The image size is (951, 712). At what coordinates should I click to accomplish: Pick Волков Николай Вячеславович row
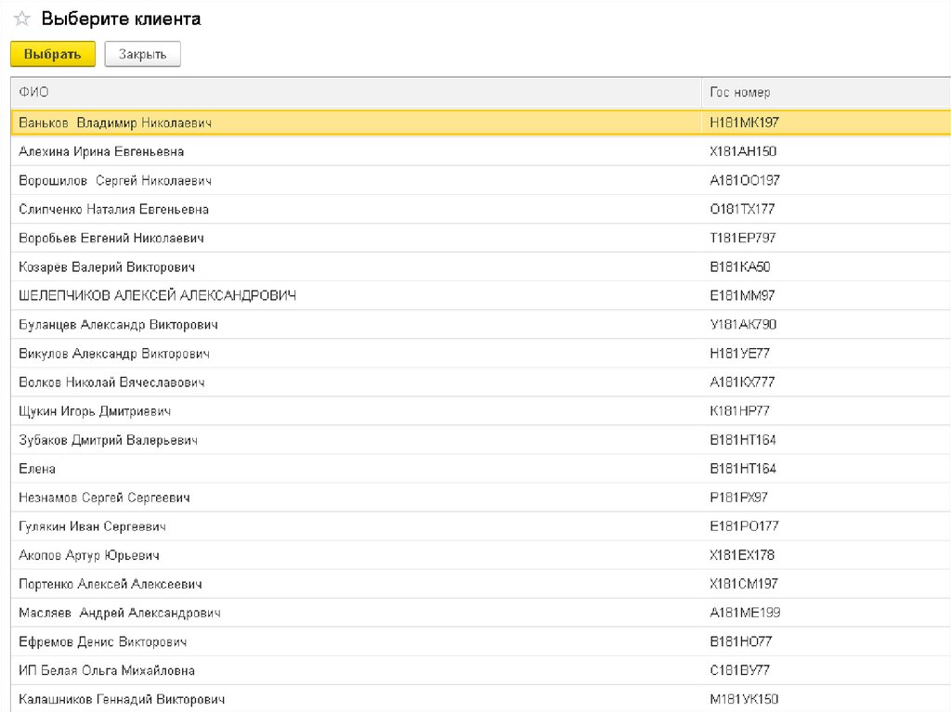pos(111,382)
